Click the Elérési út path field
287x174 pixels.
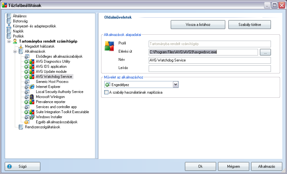[203, 52]
